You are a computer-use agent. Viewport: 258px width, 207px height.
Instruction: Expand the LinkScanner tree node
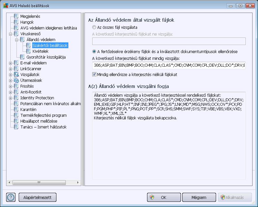tap(11, 69)
